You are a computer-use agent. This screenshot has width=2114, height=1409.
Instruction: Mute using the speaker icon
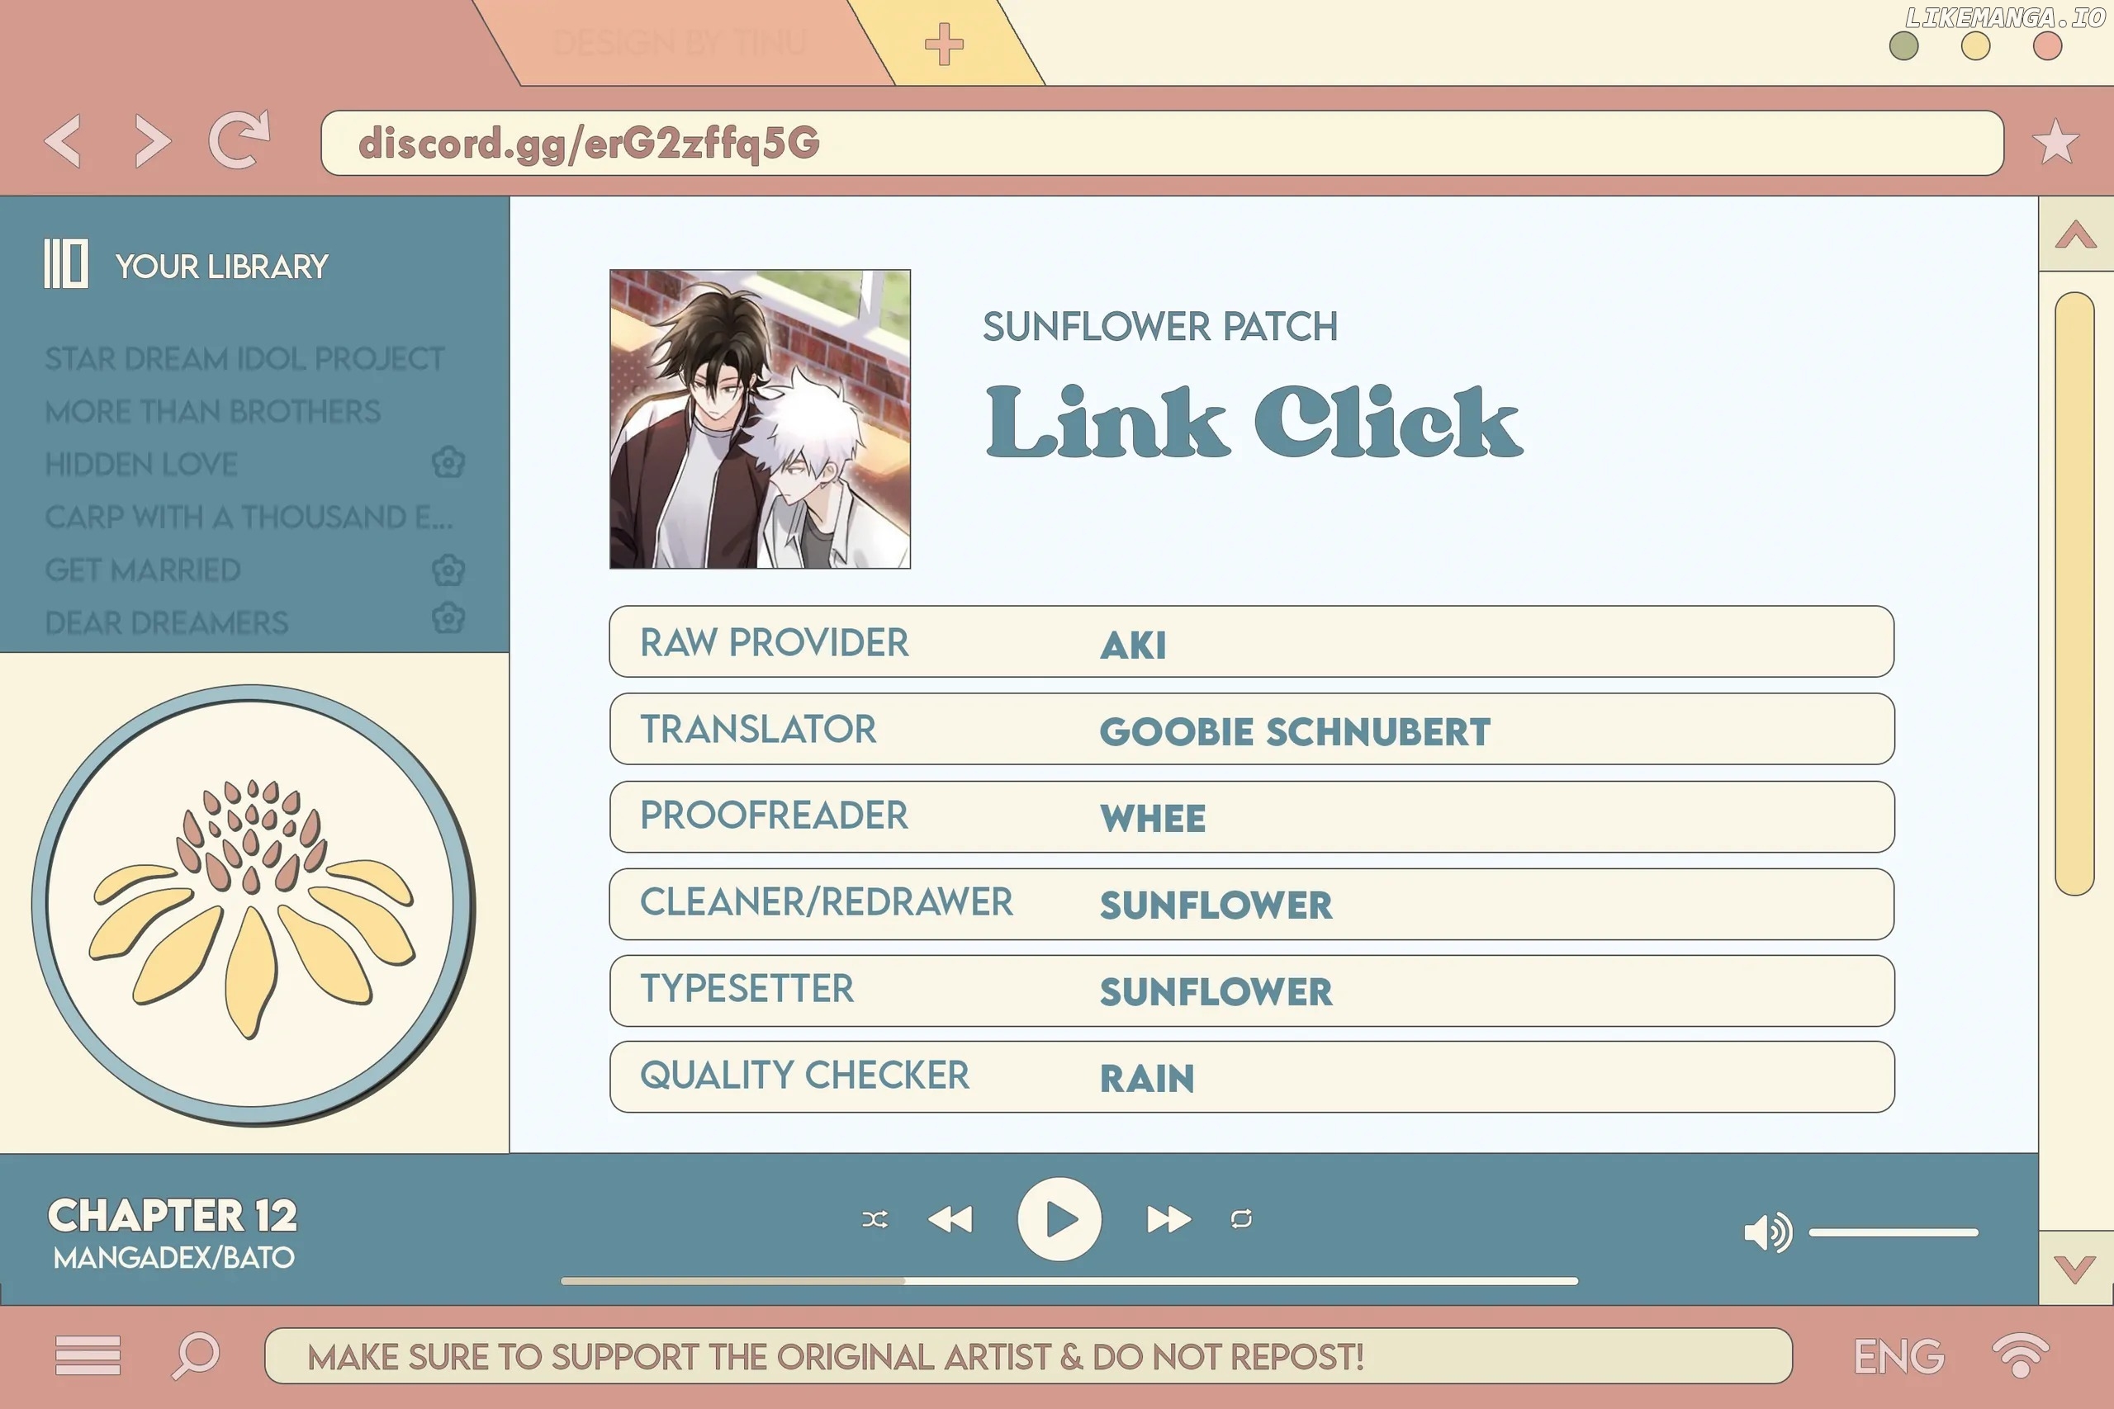click(x=1768, y=1232)
